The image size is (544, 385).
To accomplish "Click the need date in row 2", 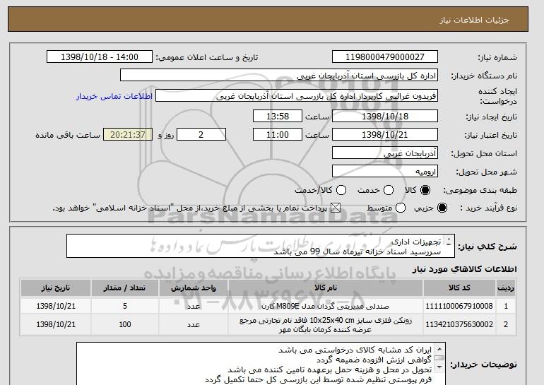I will [x=56, y=324].
